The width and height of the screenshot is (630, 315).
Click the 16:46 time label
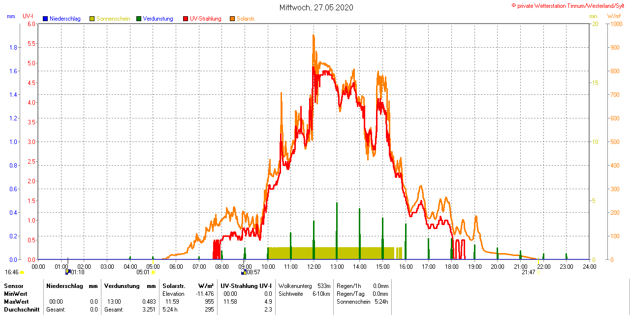coord(12,272)
